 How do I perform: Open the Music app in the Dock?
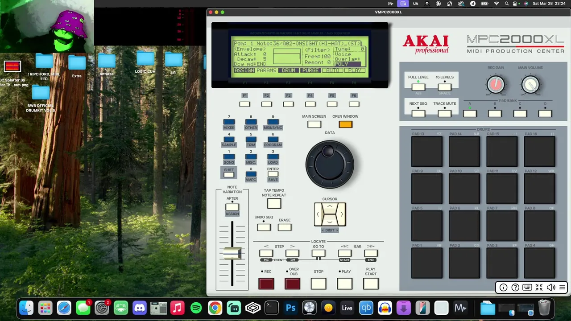(177, 308)
